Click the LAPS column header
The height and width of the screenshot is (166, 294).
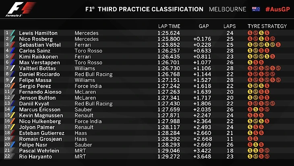(230, 26)
